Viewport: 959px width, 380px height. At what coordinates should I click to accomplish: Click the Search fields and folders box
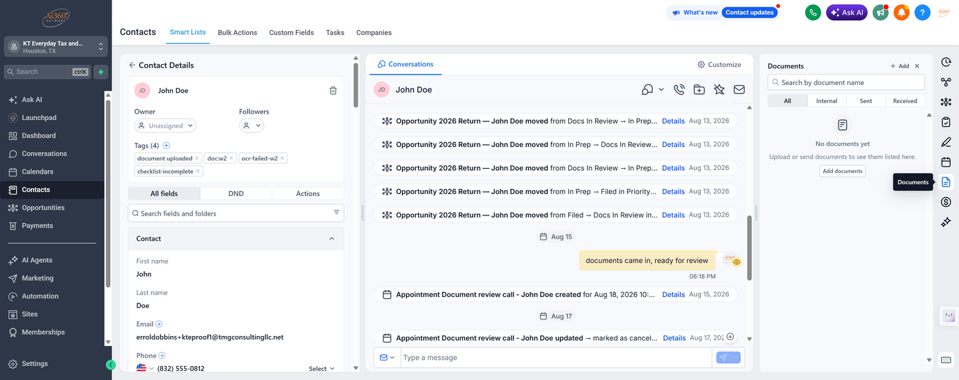tap(236, 213)
